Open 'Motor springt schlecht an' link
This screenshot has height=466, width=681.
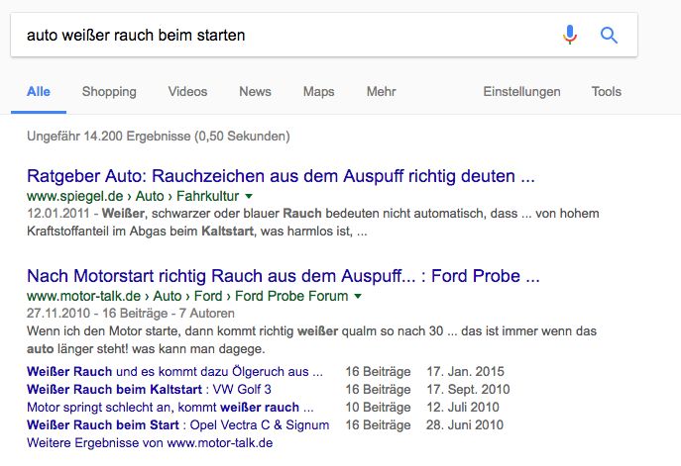(x=170, y=407)
